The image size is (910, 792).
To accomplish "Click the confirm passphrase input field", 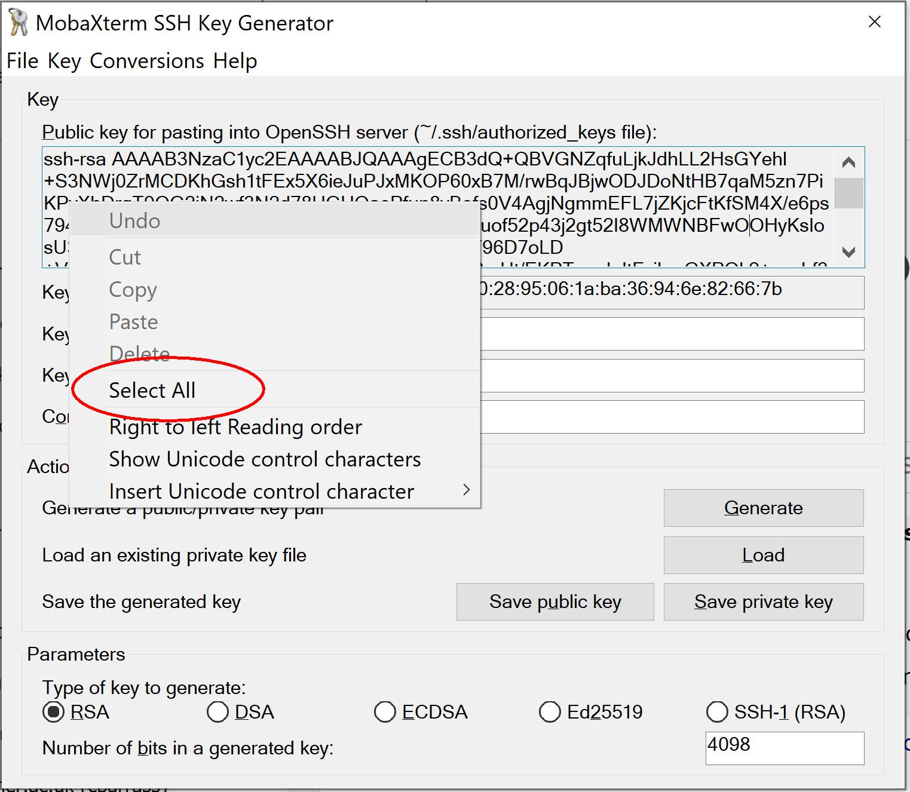I will coord(672,416).
